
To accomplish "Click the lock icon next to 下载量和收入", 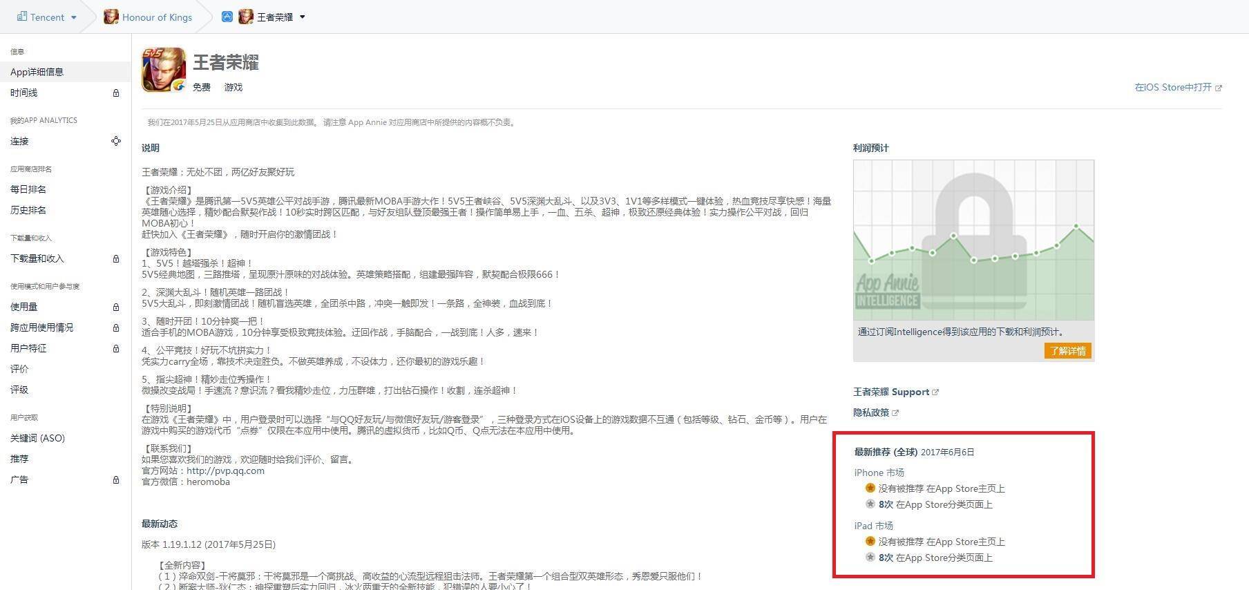I will [x=116, y=258].
